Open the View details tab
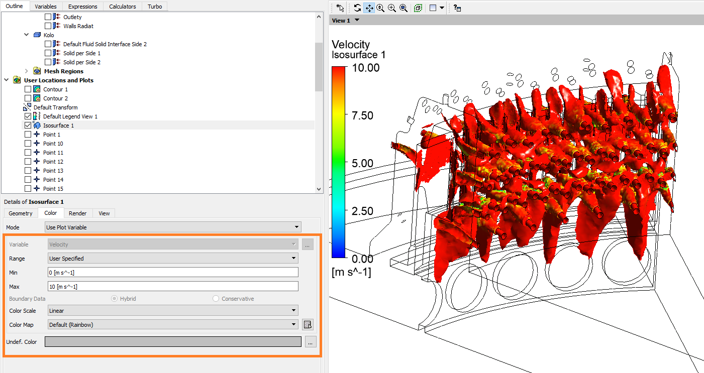The image size is (704, 373). [x=104, y=213]
